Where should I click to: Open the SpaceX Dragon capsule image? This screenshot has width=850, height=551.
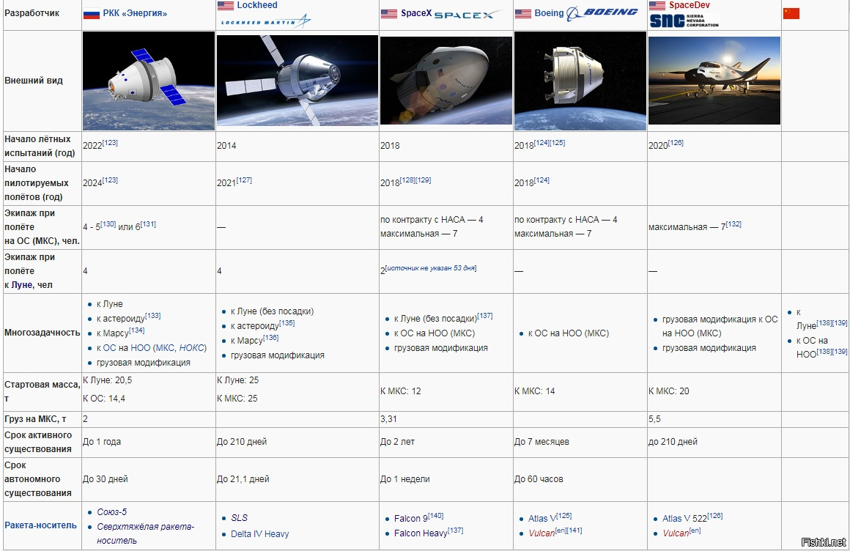446,81
